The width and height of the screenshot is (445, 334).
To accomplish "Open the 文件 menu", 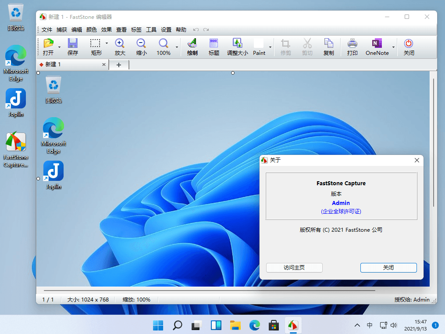I will coord(47,29).
